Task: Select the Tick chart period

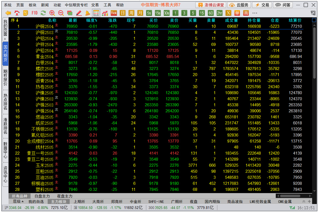Action: [x=114, y=13]
